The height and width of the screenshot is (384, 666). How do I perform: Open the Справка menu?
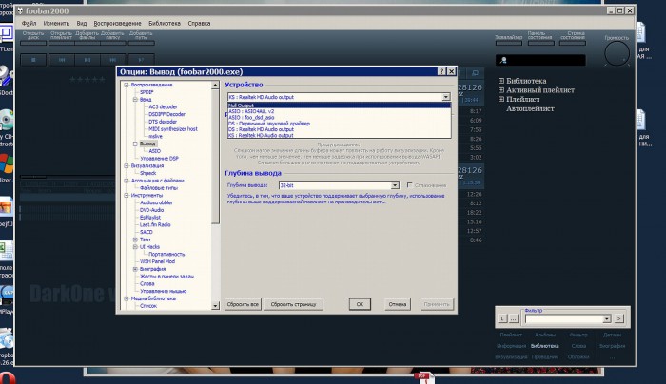pyautogui.click(x=199, y=24)
